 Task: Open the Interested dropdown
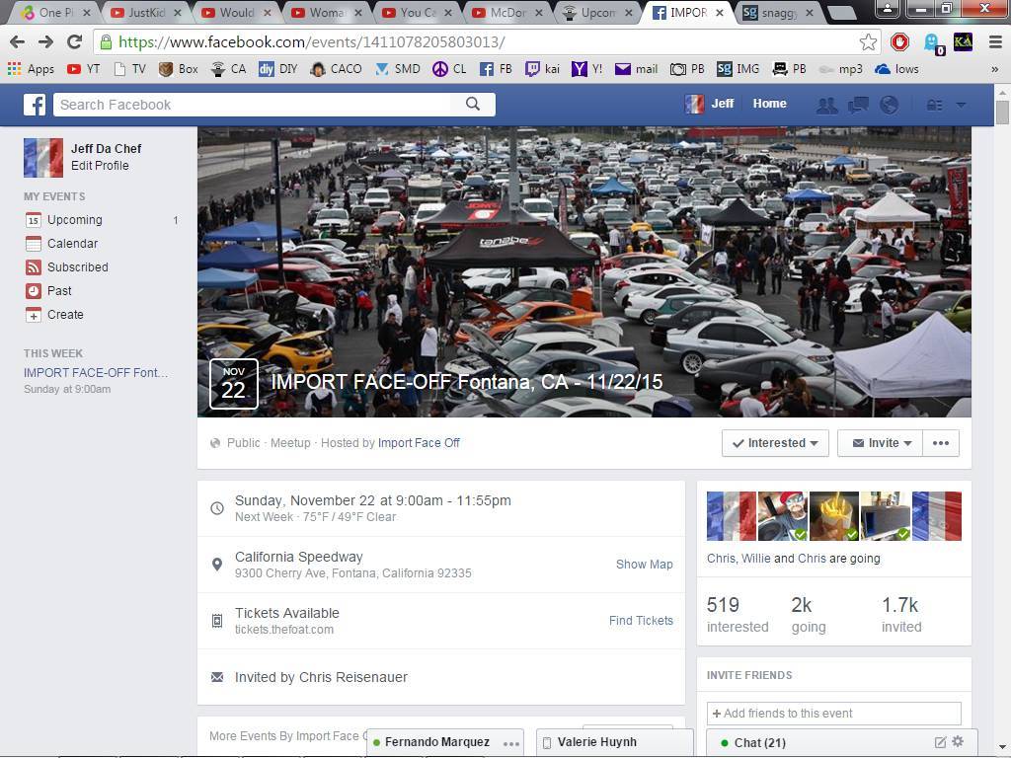[x=775, y=443]
